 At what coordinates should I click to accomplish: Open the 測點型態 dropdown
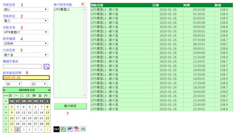click(25, 10)
